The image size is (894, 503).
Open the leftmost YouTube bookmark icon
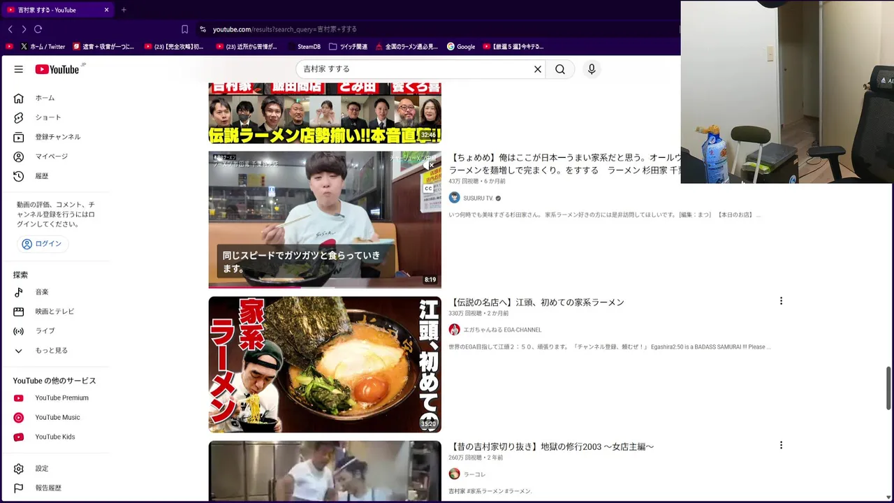point(9,47)
